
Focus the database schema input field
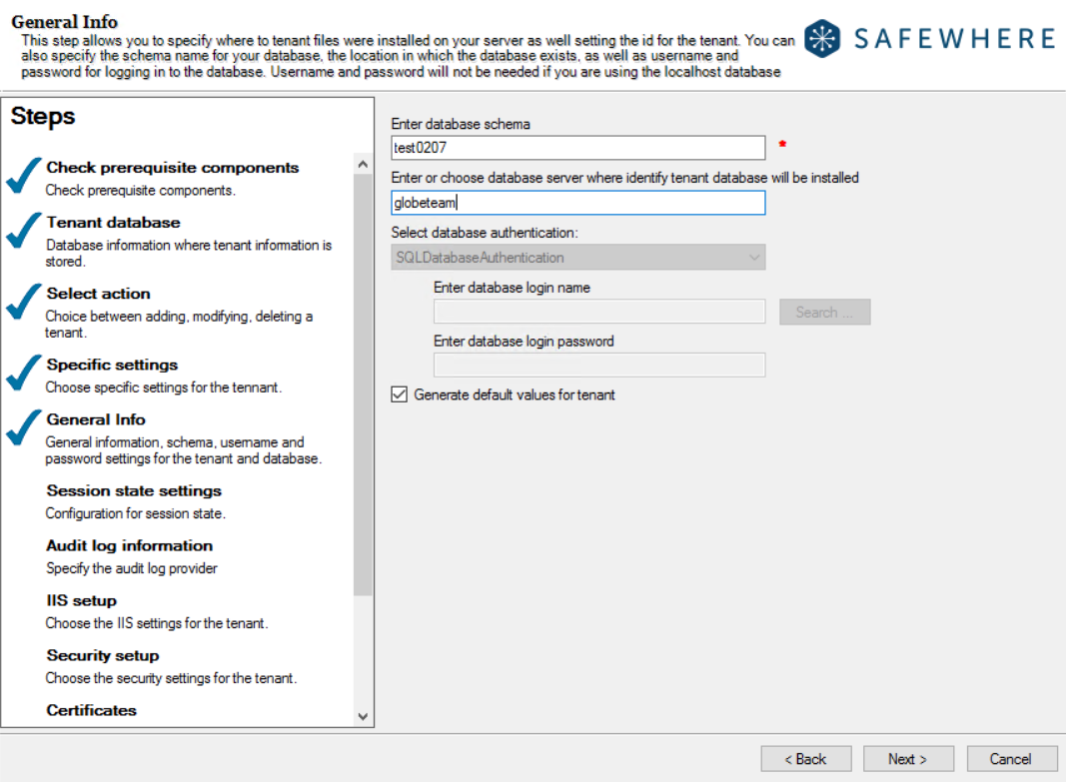[x=577, y=148]
